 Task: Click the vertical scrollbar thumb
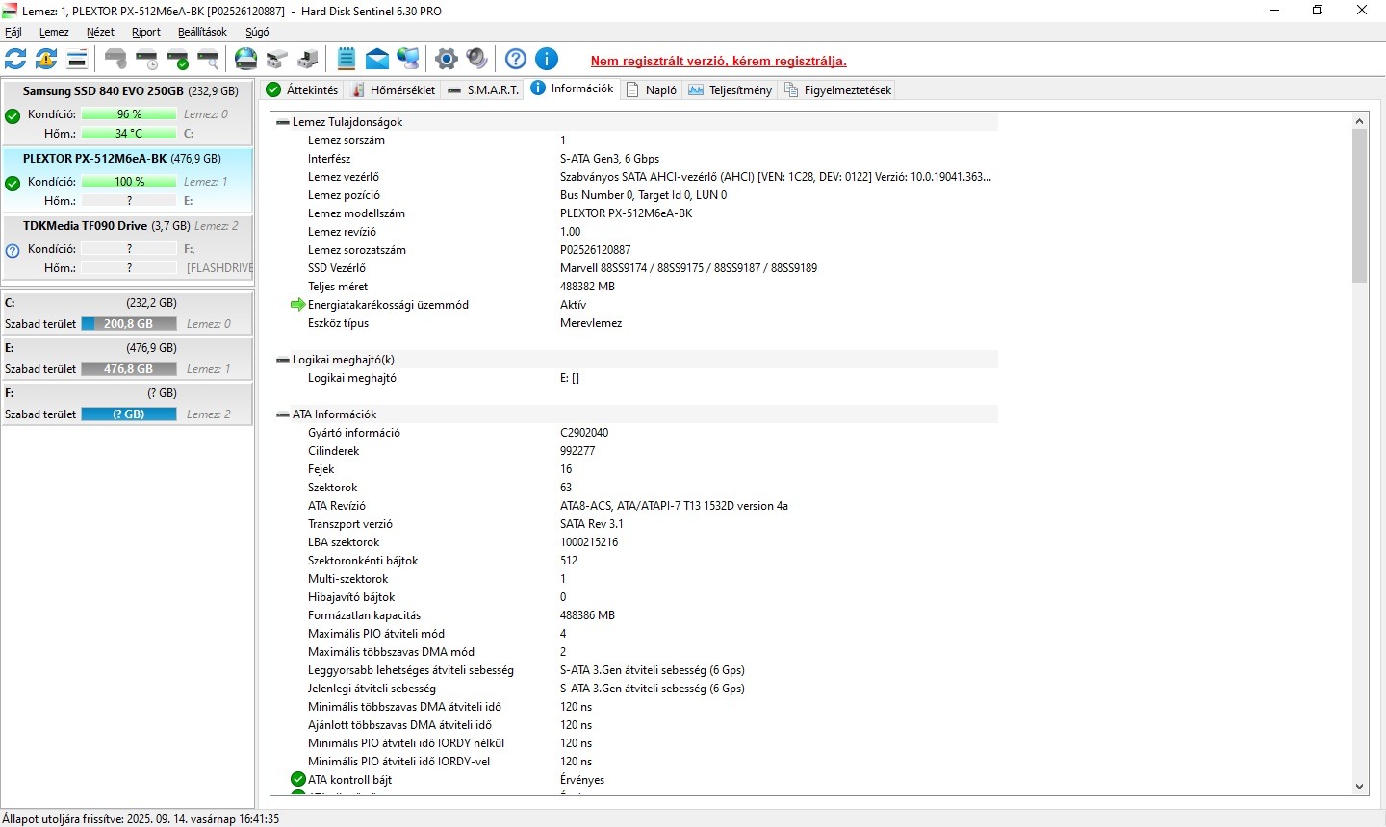(1359, 206)
